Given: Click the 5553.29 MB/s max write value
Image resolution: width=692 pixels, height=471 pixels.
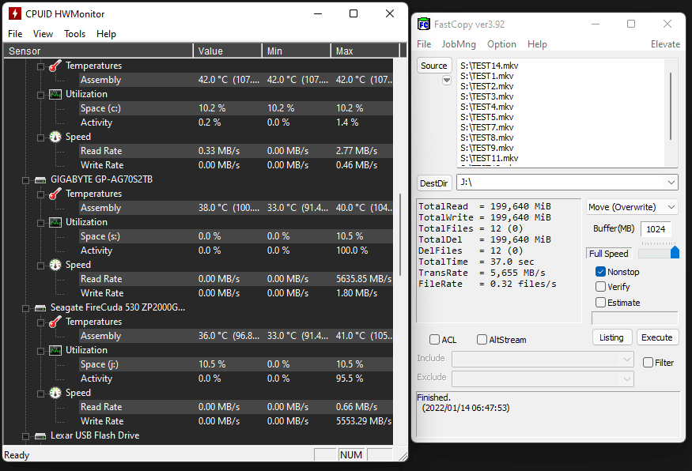Looking at the screenshot, I should (x=364, y=421).
